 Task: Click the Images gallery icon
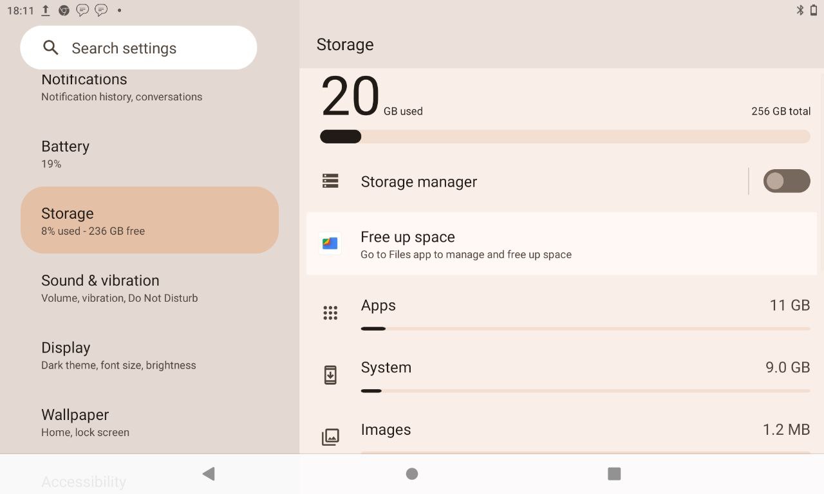click(330, 437)
